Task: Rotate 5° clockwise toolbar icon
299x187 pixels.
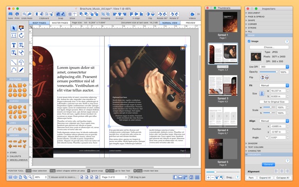Action: point(177,14)
